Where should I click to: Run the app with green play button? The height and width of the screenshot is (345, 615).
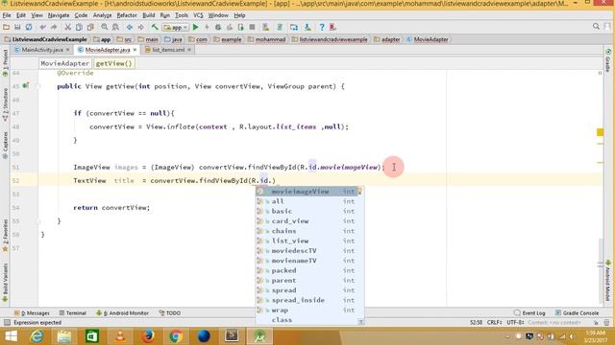point(196,27)
